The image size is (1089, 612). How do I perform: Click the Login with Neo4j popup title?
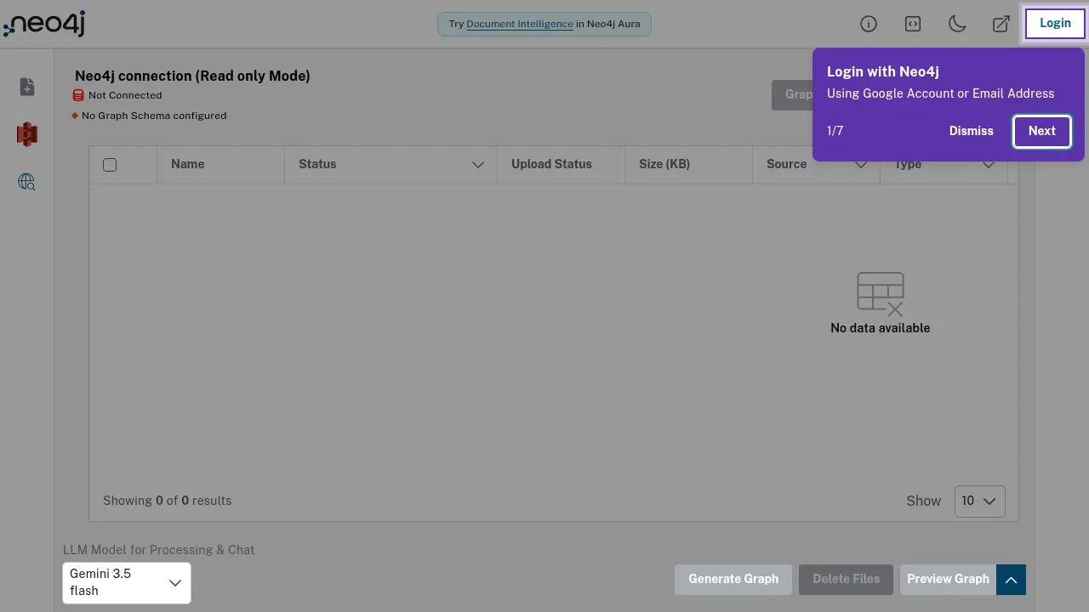(883, 71)
